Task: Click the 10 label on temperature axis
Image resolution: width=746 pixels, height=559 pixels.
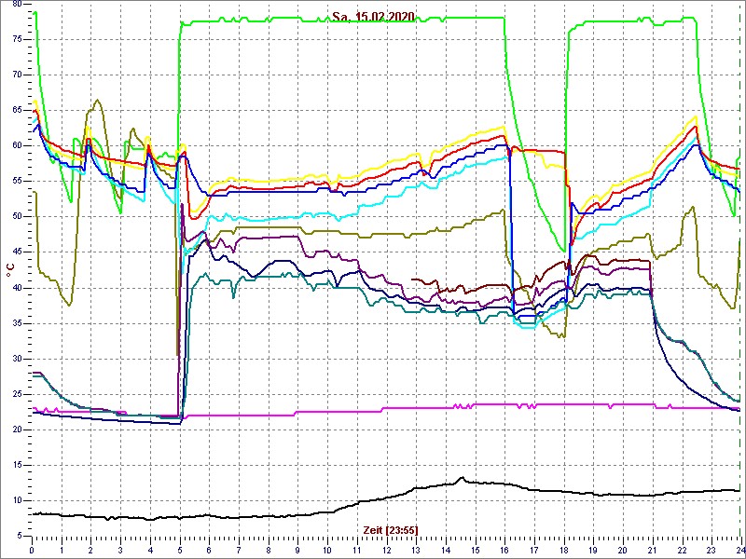Action: point(17,500)
